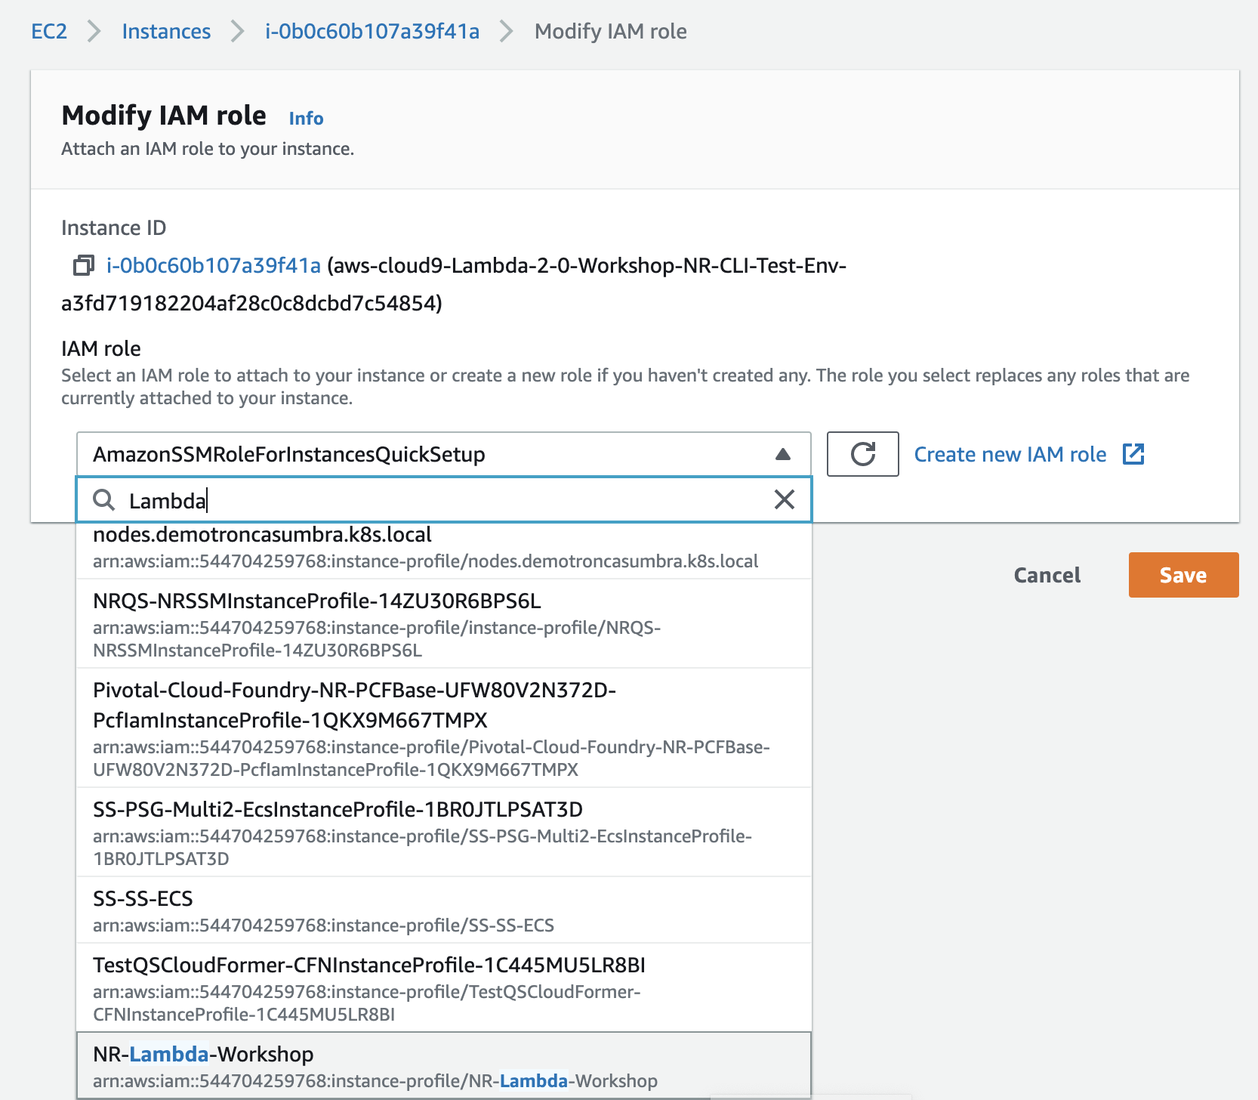Viewport: 1258px width, 1100px height.
Task: Select NRQS-NRSSMInstanceProfile-14ZU30R6BPS6L option
Action: (x=444, y=624)
